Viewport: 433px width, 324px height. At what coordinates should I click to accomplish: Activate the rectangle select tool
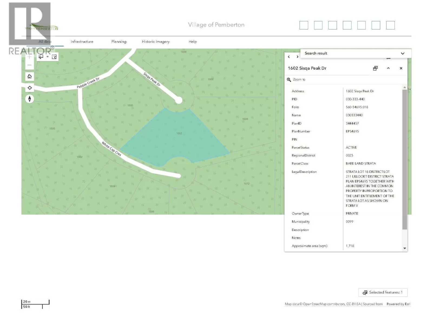(x=41, y=57)
